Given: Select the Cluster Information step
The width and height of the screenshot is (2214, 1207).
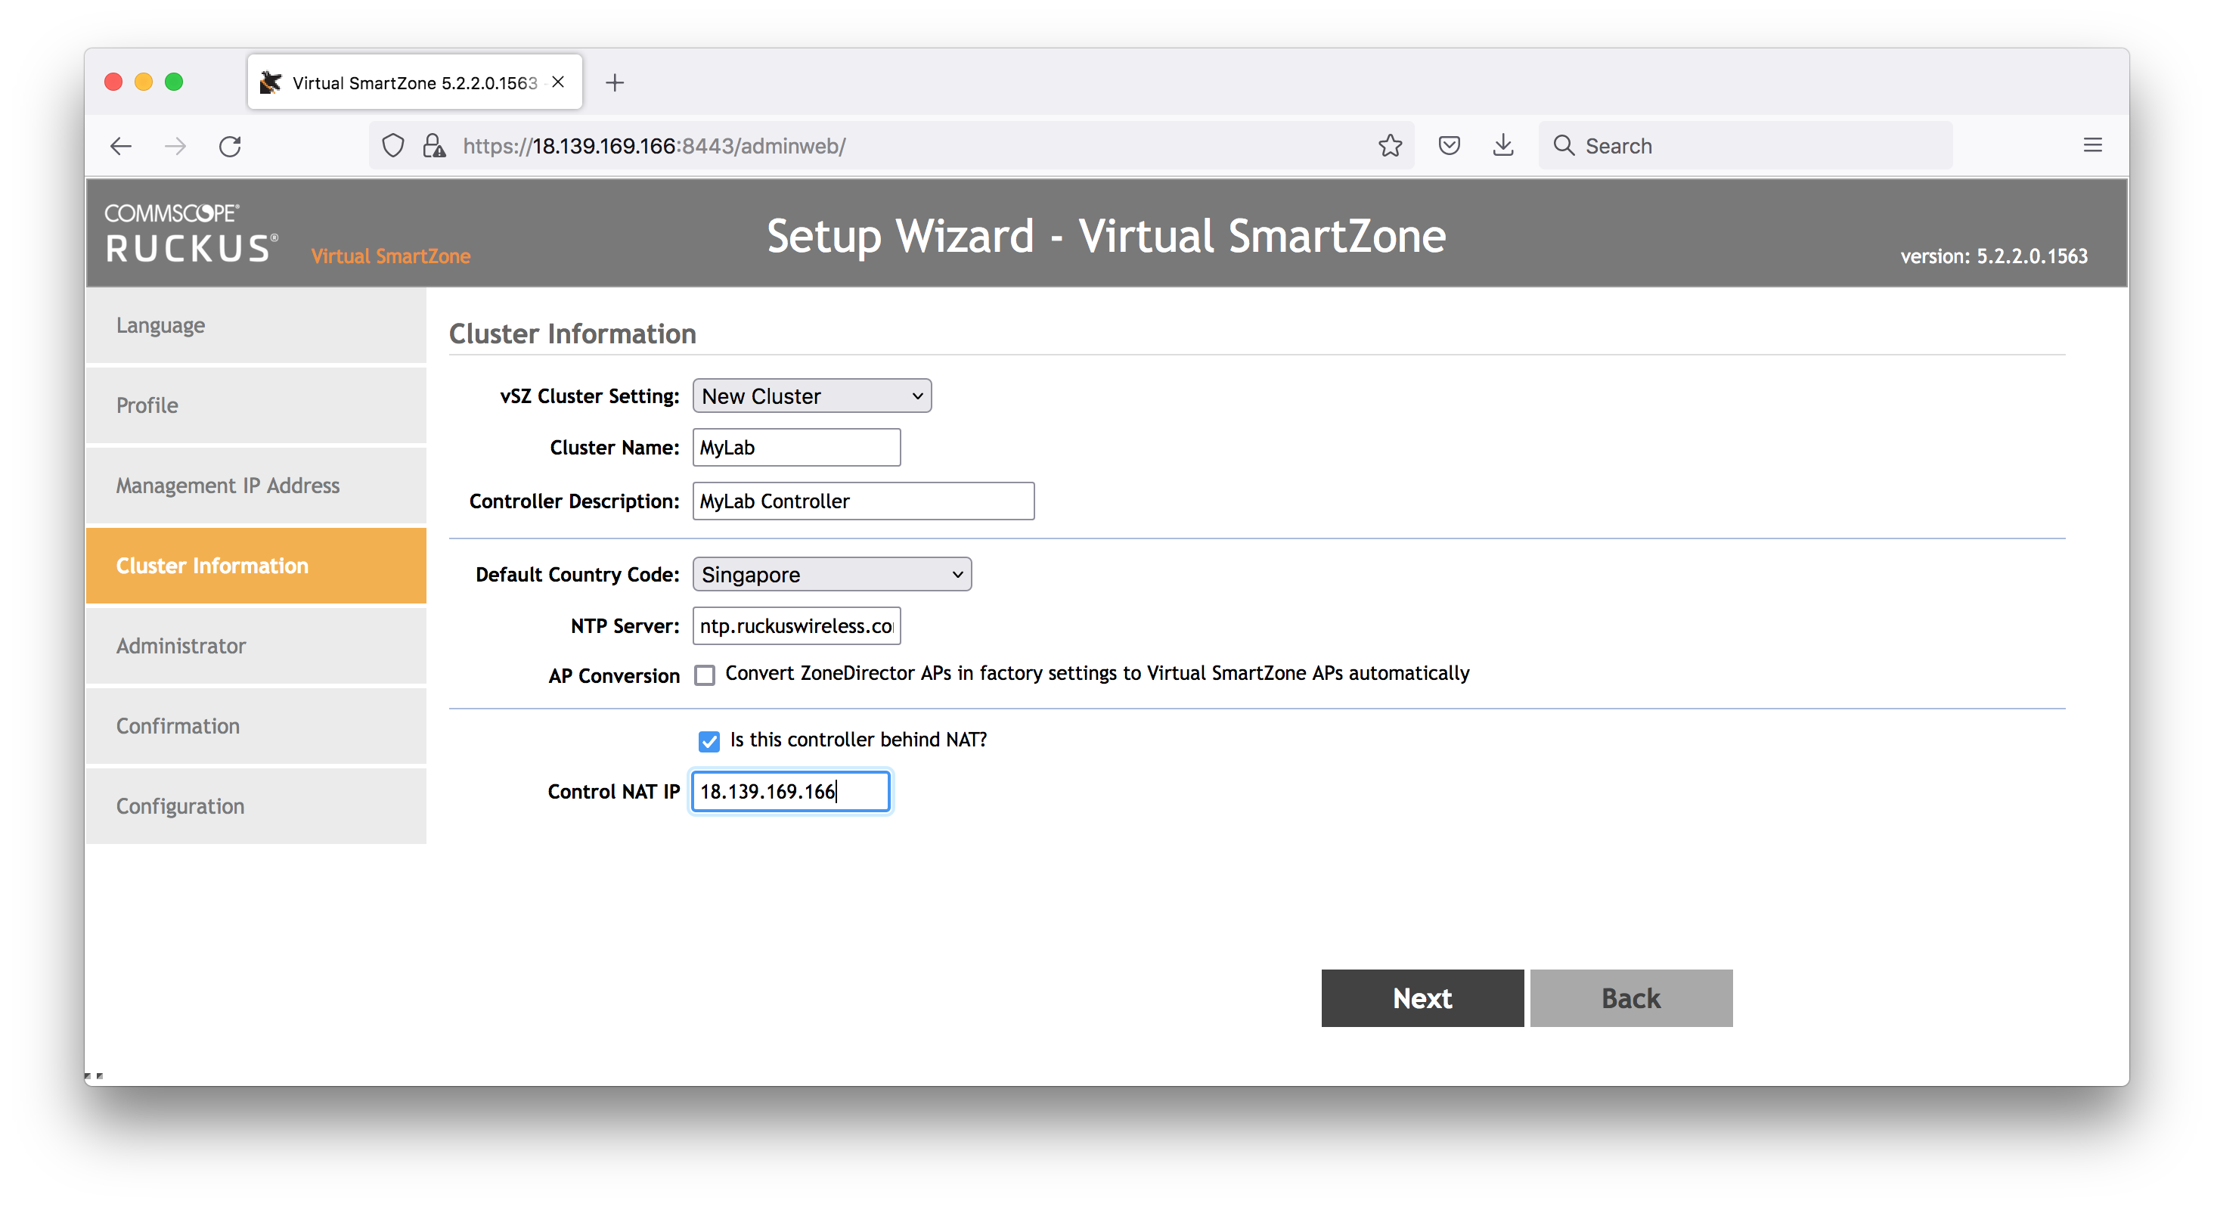Looking at the screenshot, I should coord(256,566).
